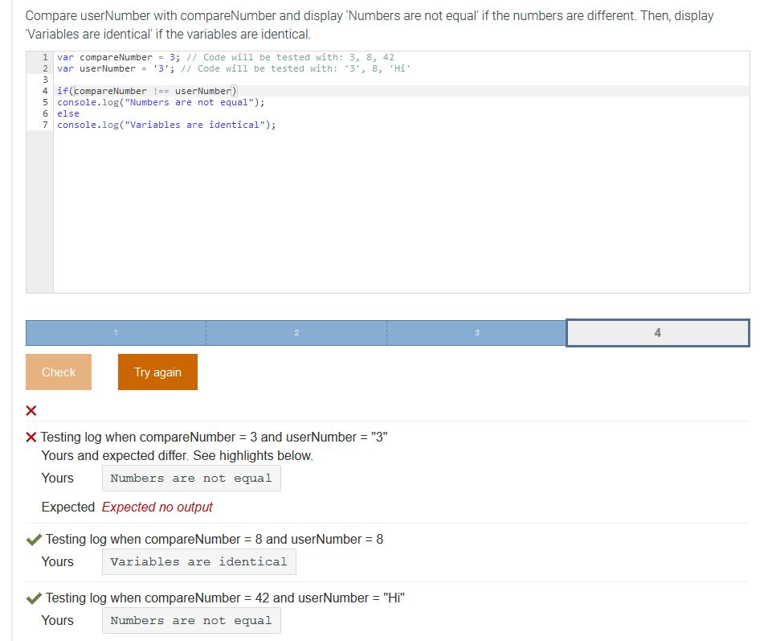The height and width of the screenshot is (641, 764).
Task: Select the 'Variables are identical' output box
Action: click(x=198, y=561)
